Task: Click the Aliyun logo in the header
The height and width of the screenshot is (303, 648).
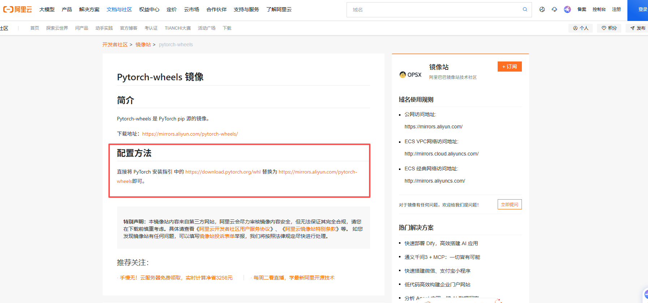Action: pyautogui.click(x=18, y=9)
